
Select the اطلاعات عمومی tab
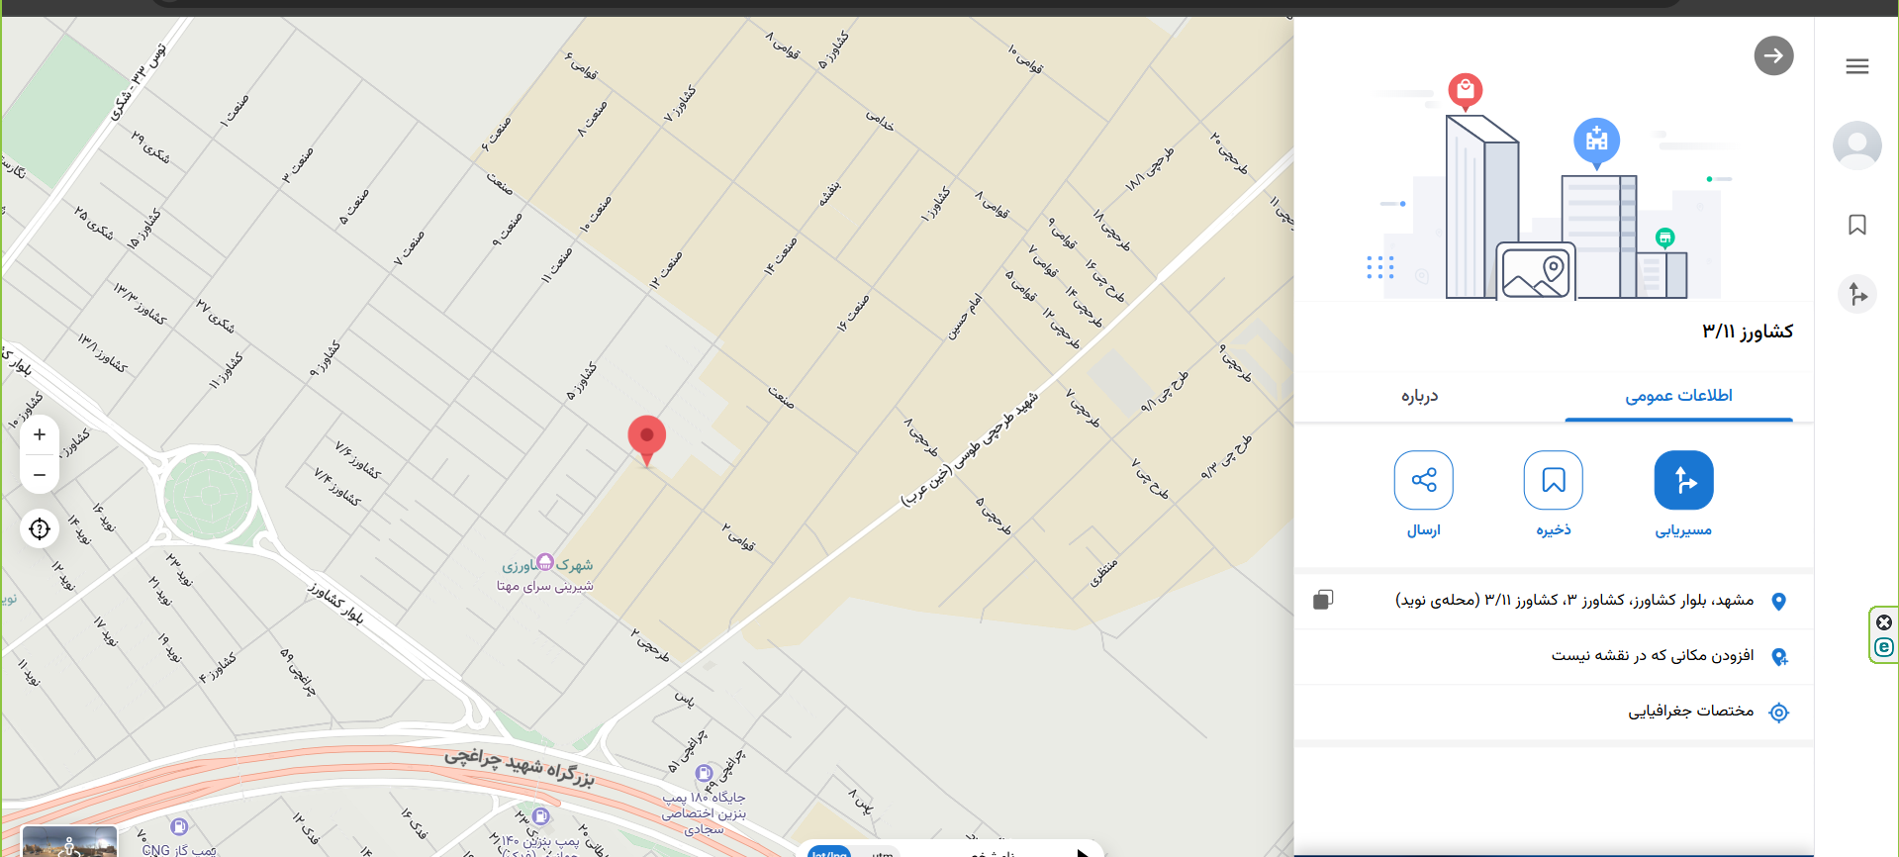coord(1678,396)
